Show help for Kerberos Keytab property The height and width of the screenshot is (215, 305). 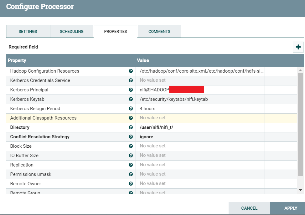pos(131,99)
